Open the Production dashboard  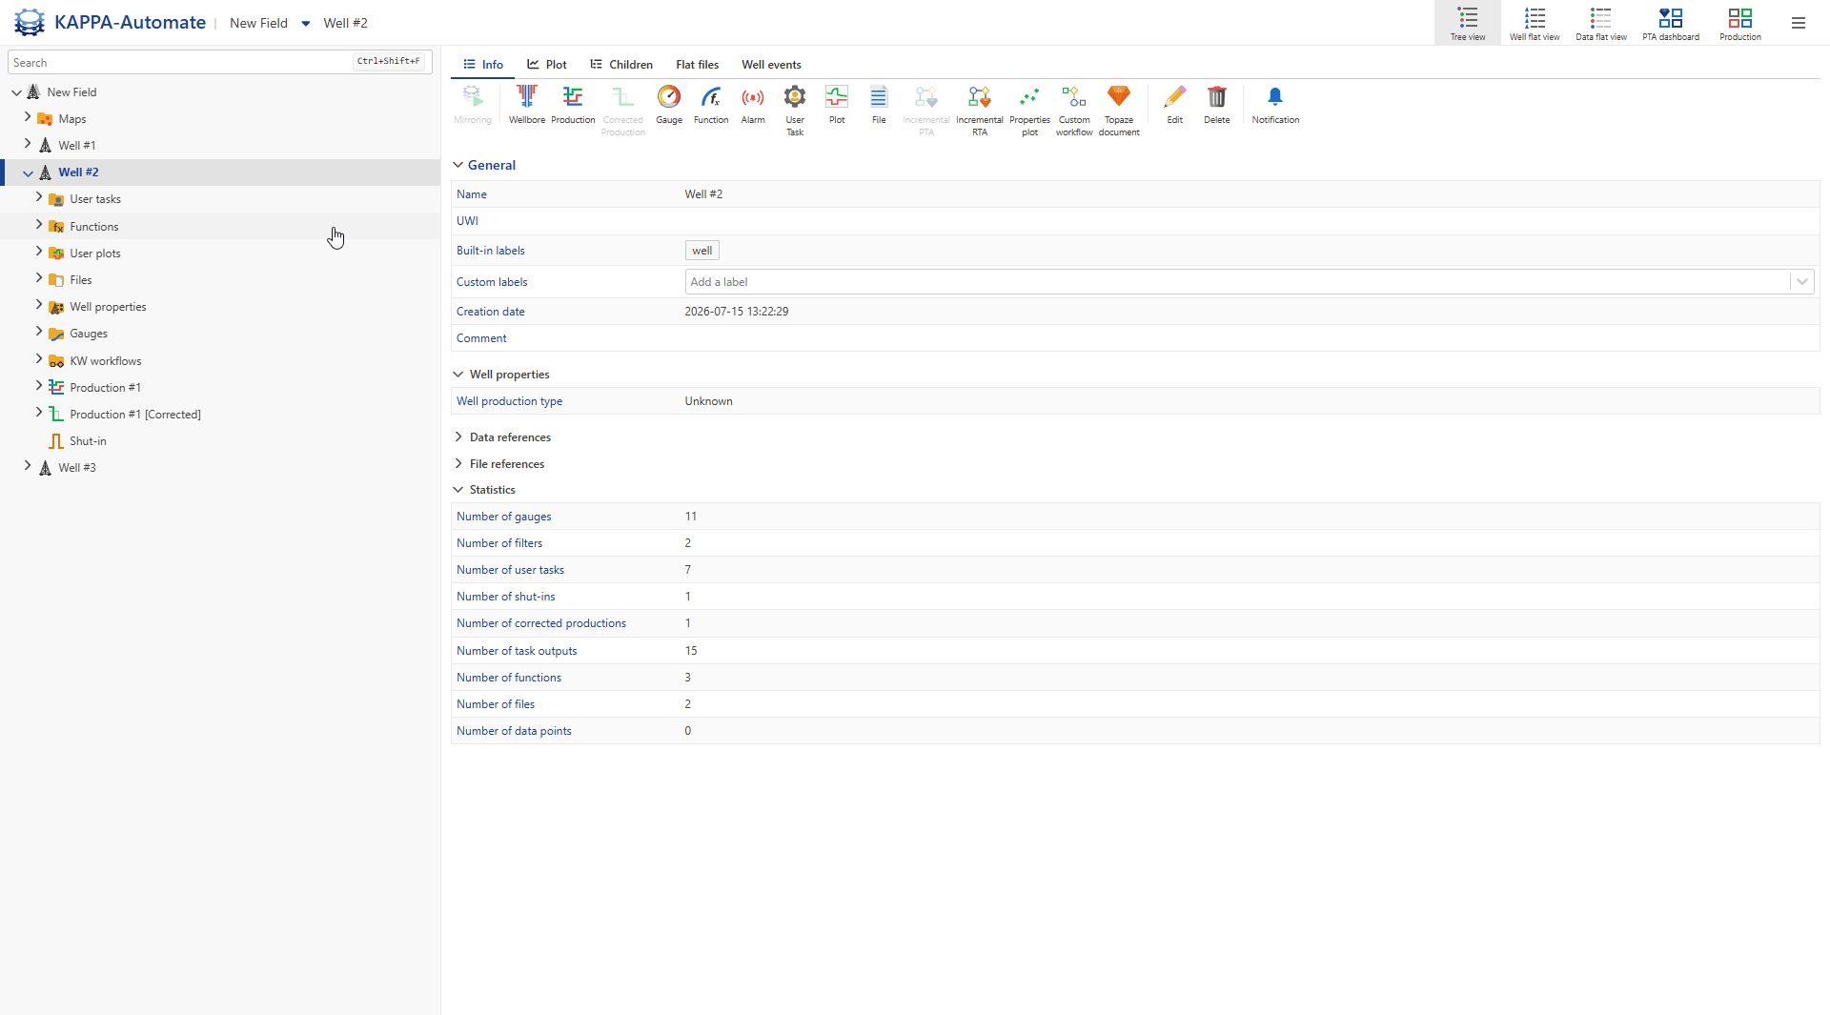tap(1740, 23)
